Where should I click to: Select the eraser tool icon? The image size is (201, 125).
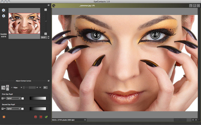pos(8,89)
